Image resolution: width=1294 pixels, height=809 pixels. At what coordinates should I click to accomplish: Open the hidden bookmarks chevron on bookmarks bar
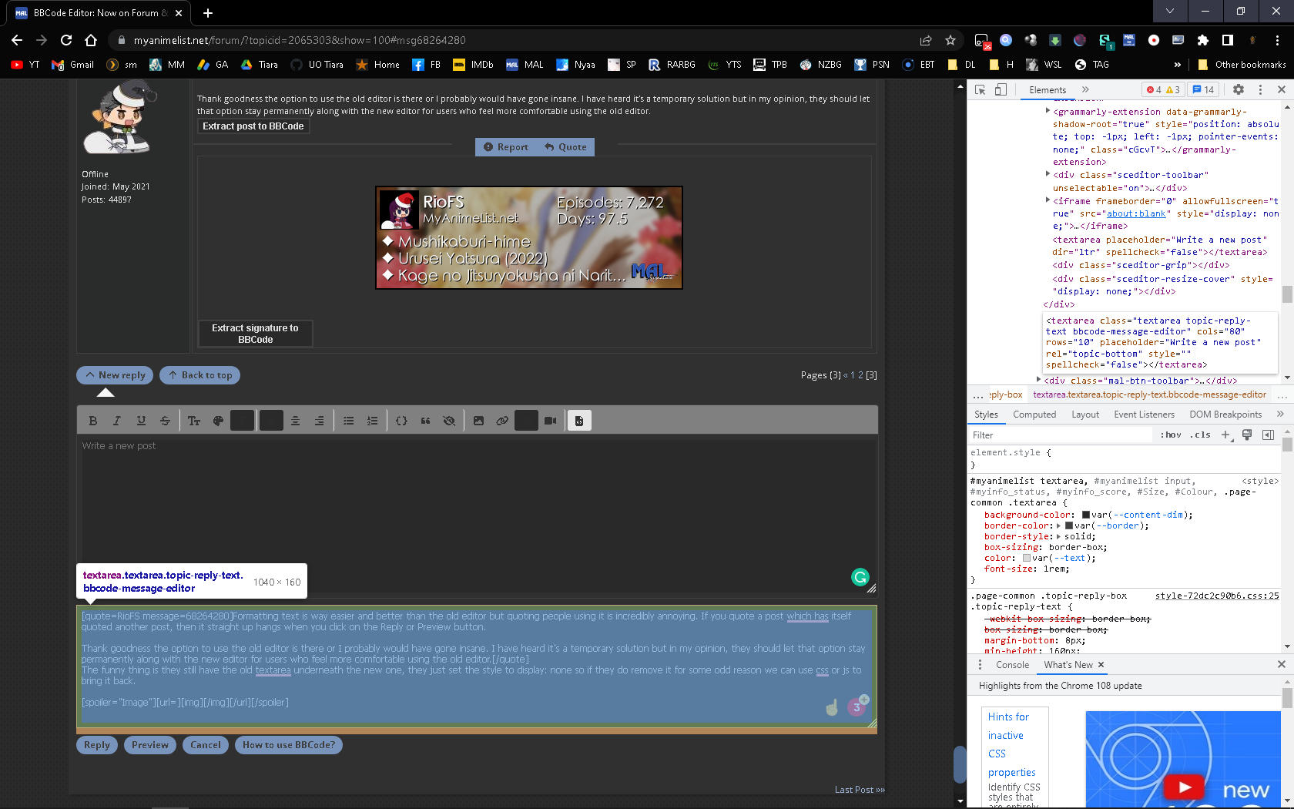coord(1179,65)
